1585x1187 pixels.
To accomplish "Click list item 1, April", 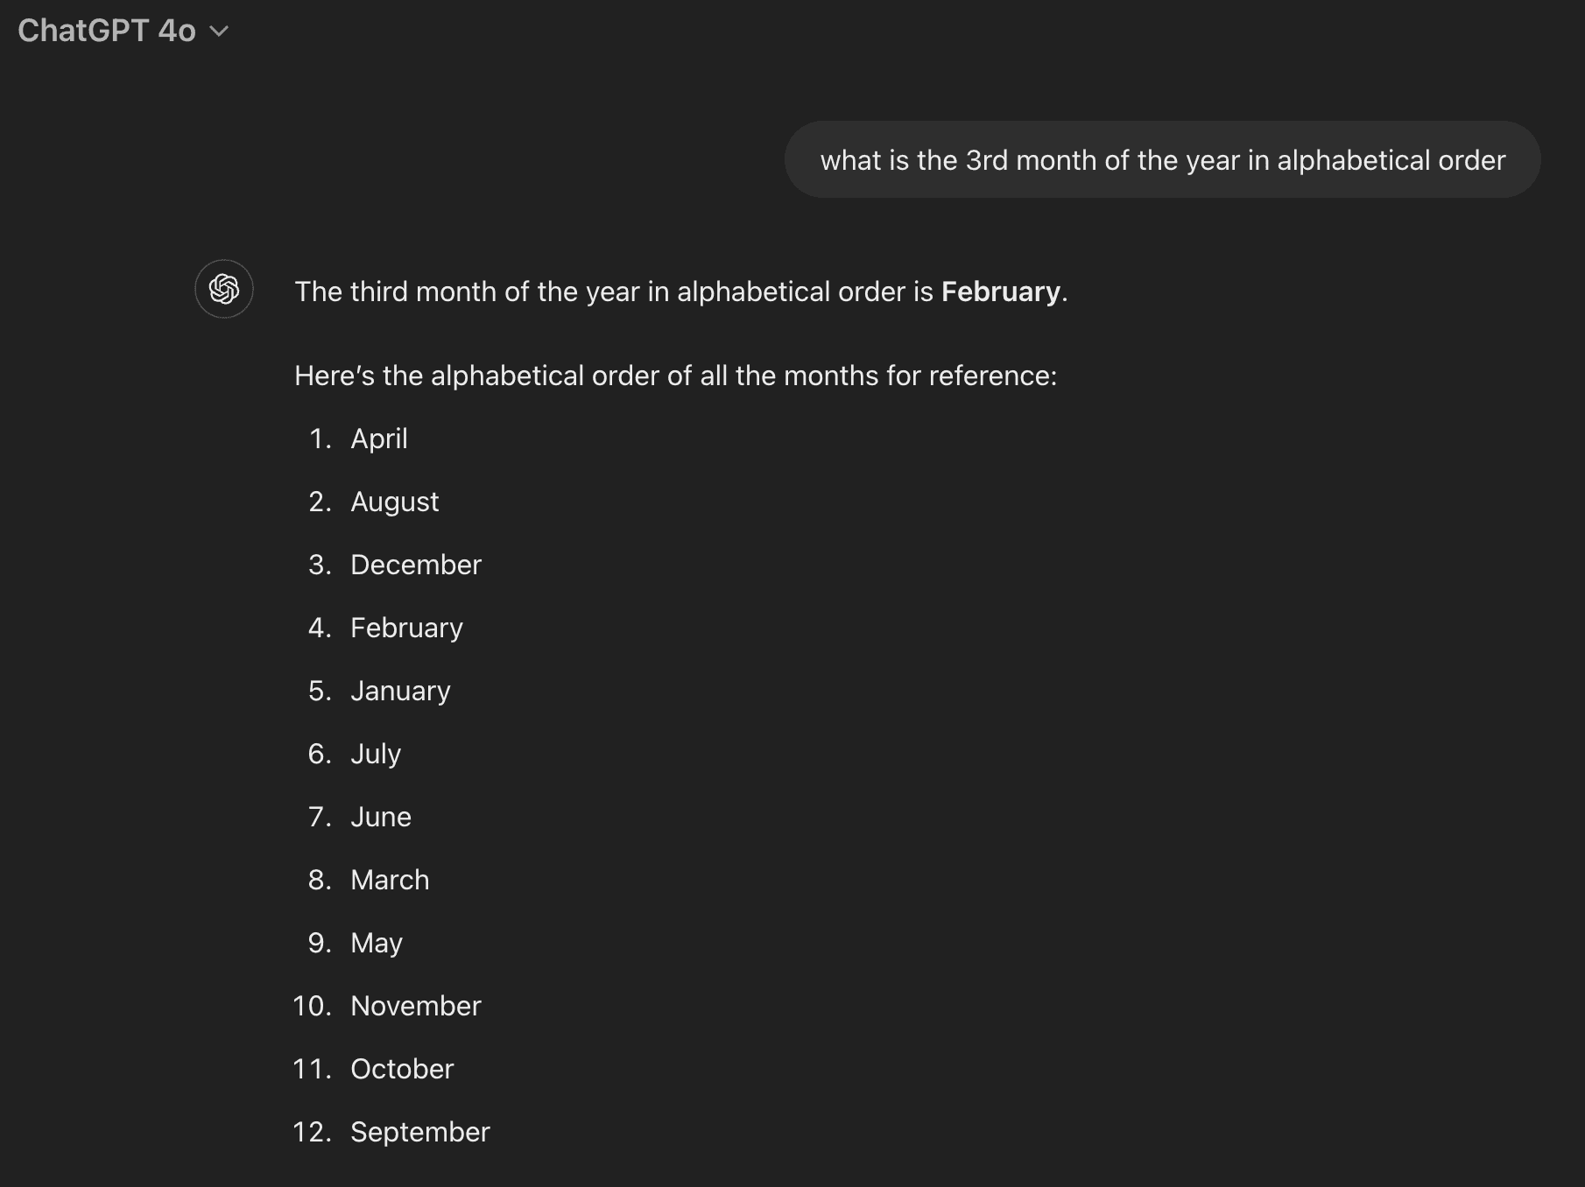I will [379, 439].
